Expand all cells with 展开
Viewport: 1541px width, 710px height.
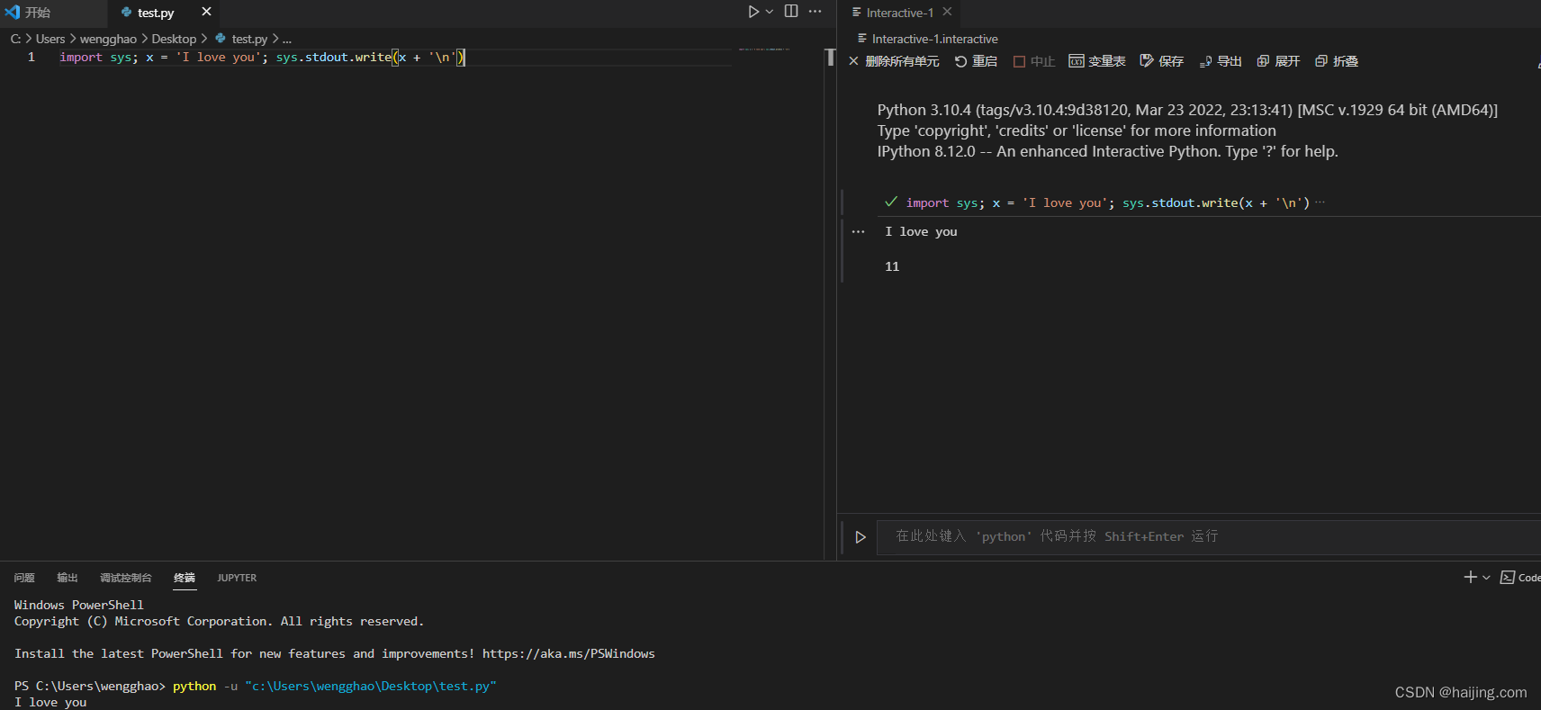click(x=1278, y=61)
